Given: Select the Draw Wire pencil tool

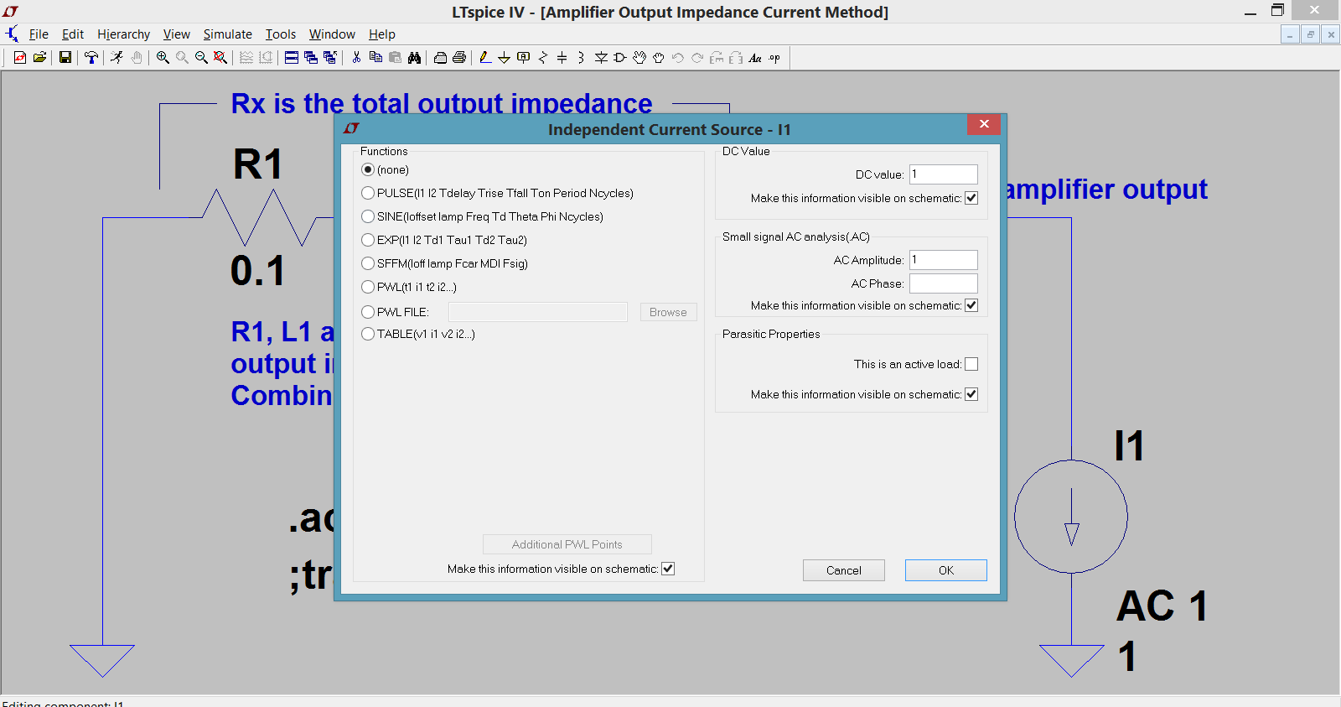Looking at the screenshot, I should [484, 58].
